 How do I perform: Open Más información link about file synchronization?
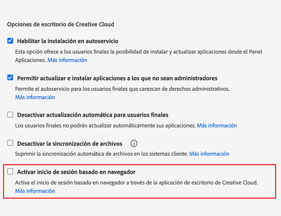209,154
